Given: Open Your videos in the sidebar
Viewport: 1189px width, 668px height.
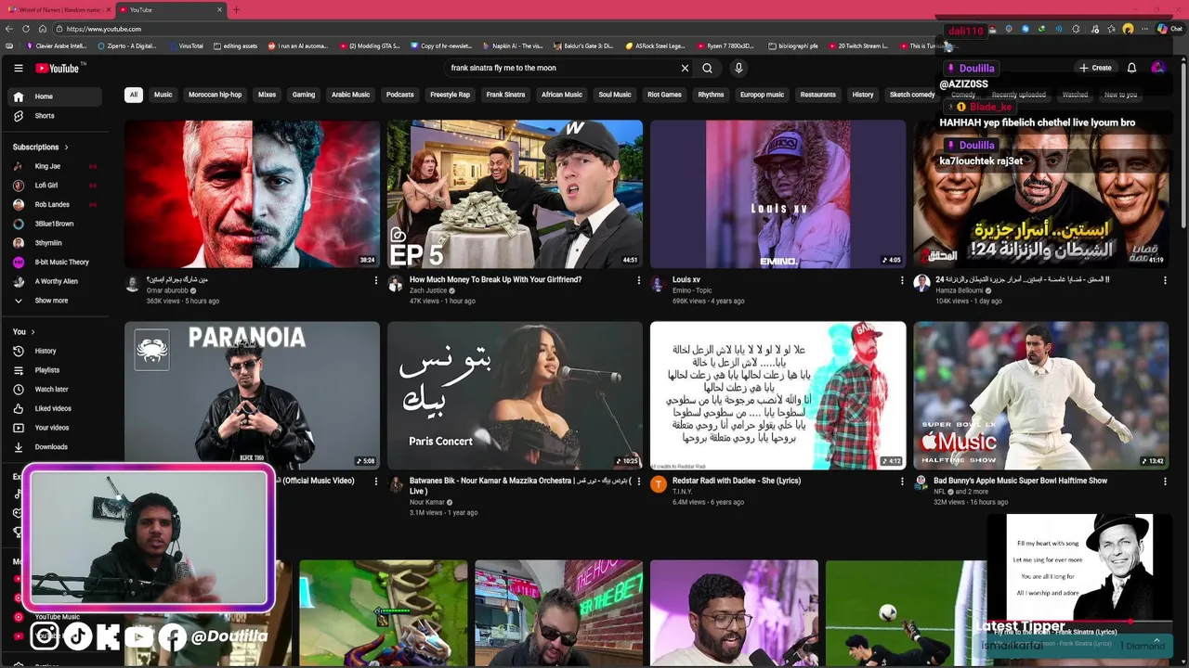Looking at the screenshot, I should 56,428.
